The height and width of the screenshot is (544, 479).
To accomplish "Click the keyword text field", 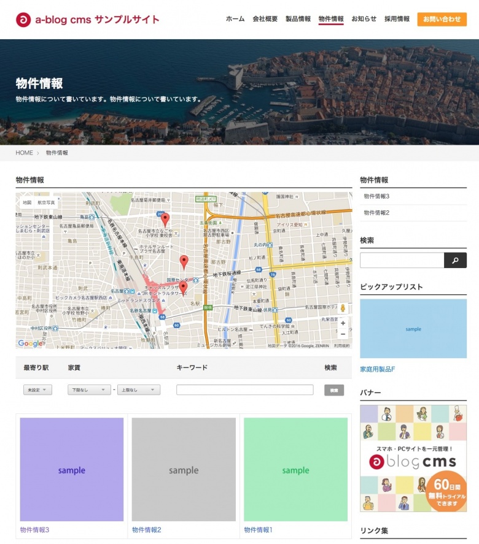I will click(244, 390).
